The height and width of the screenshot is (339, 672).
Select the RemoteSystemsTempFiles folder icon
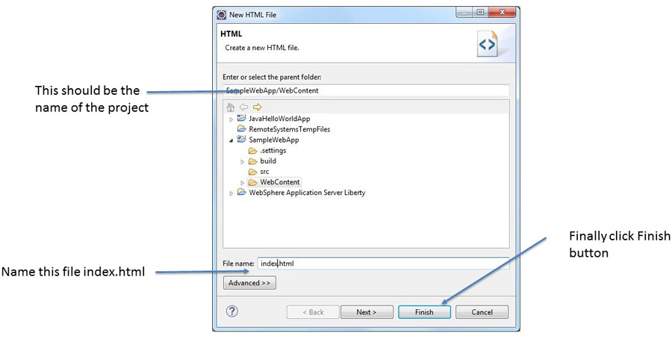[242, 129]
